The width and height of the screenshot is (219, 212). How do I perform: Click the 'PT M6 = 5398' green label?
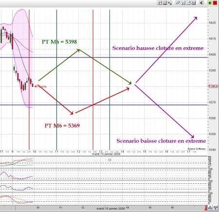[59, 42]
